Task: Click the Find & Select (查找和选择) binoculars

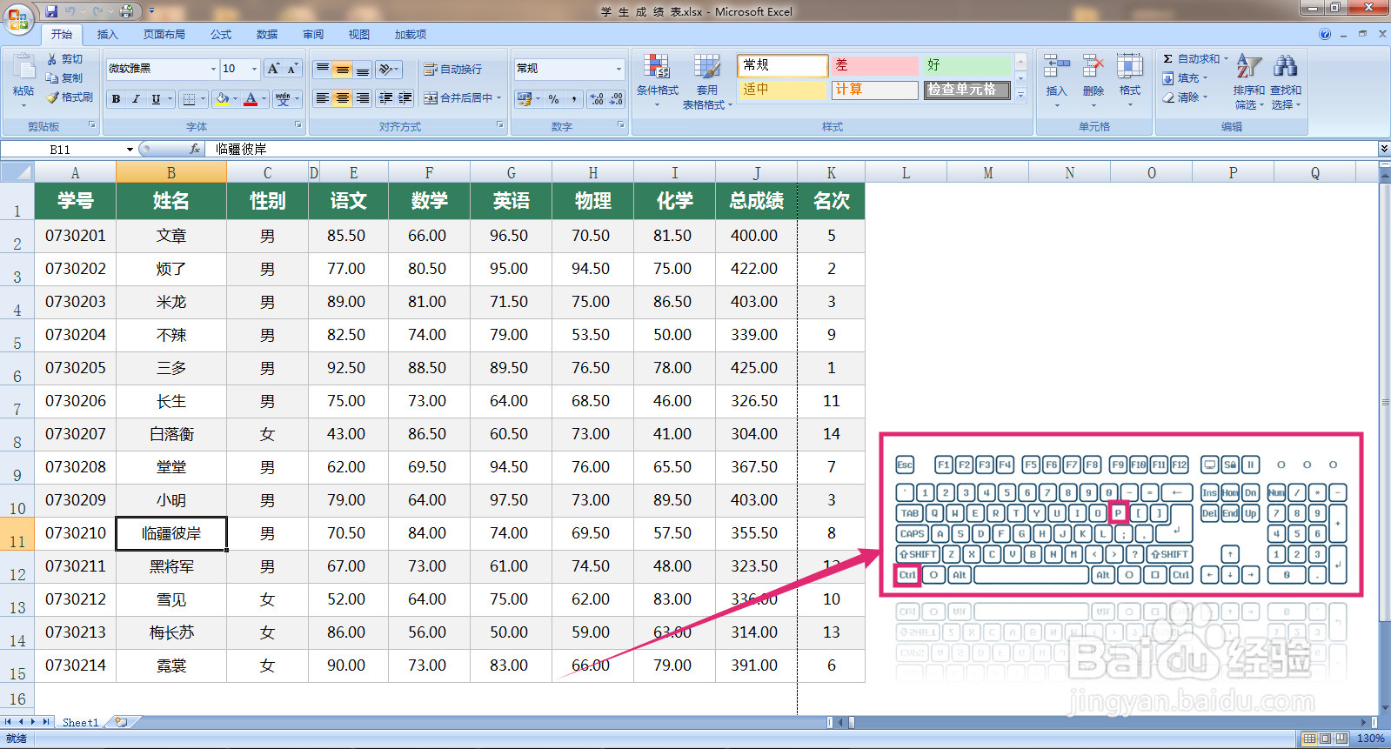Action: (1285, 67)
